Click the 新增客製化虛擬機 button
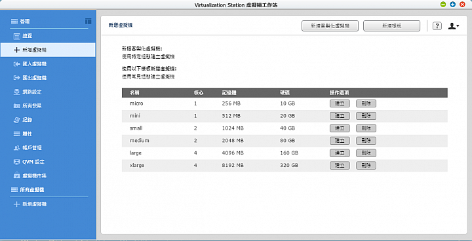The width and height of the screenshot is (472, 241). point(330,26)
